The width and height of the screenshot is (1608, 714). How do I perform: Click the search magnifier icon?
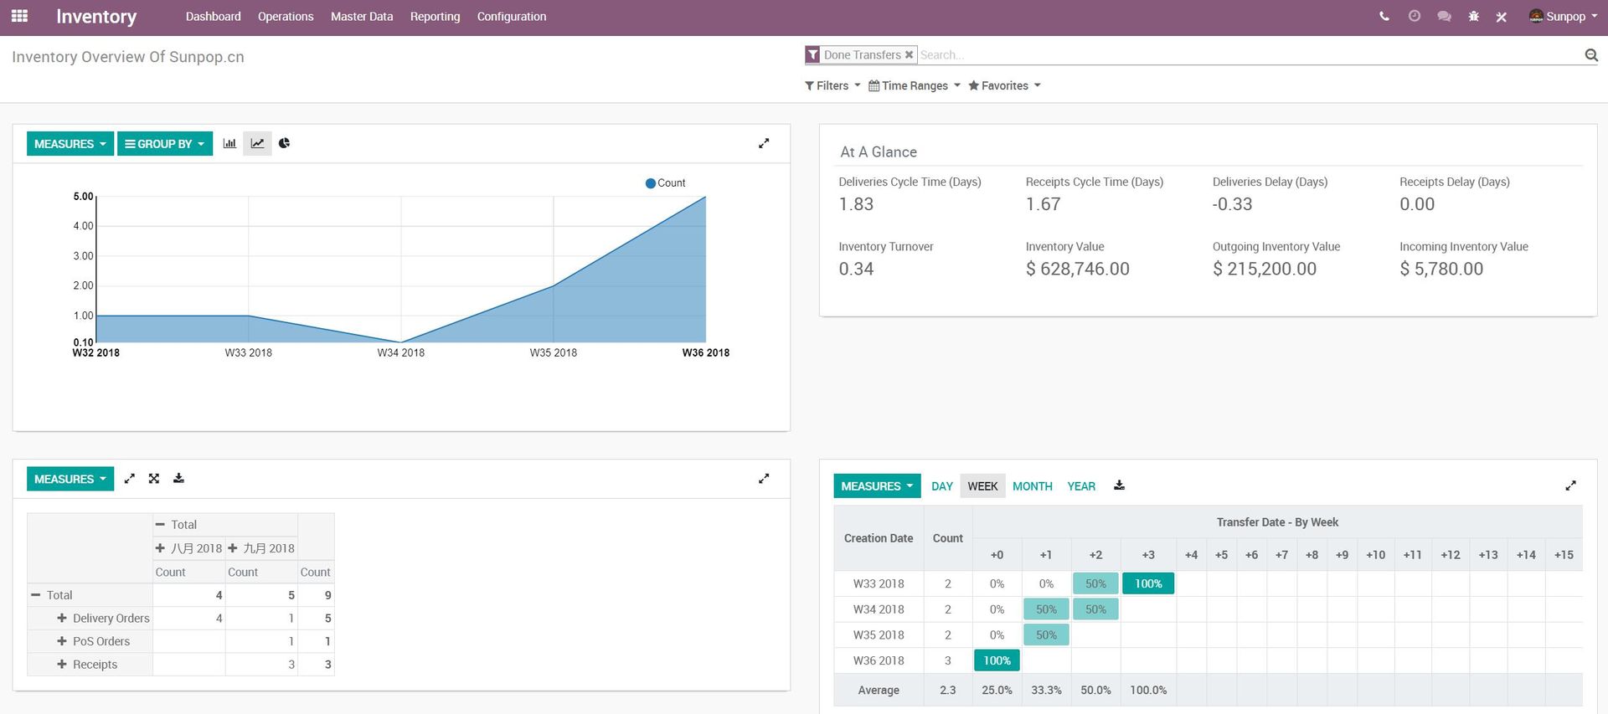pyautogui.click(x=1591, y=54)
